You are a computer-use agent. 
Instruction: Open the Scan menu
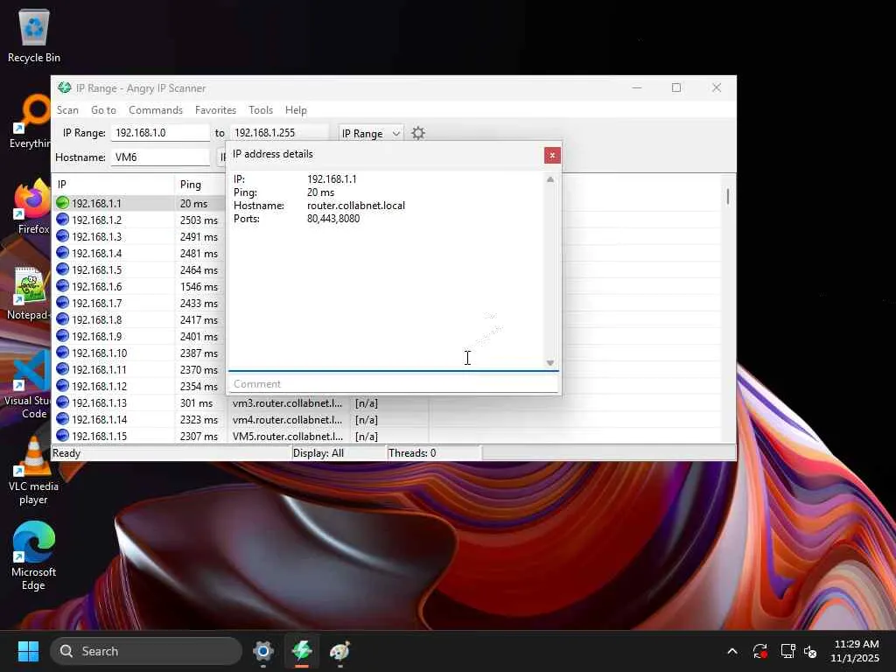(x=67, y=110)
